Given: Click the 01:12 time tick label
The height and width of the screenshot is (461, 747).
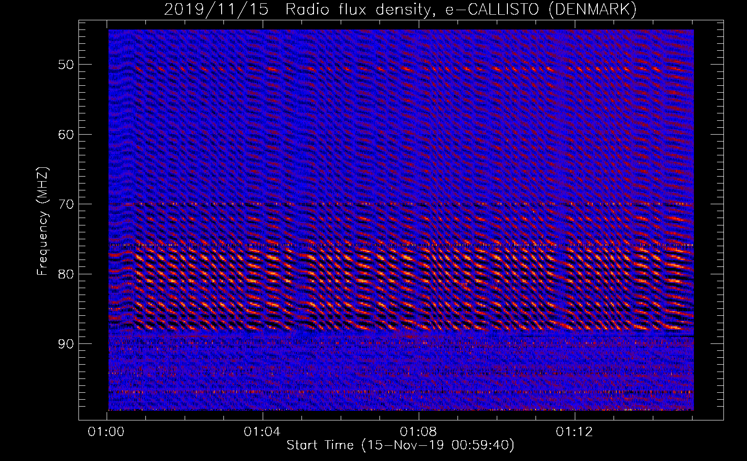Looking at the screenshot, I should (574, 432).
